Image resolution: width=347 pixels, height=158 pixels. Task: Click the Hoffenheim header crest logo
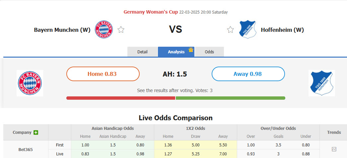pyautogui.click(x=248, y=29)
